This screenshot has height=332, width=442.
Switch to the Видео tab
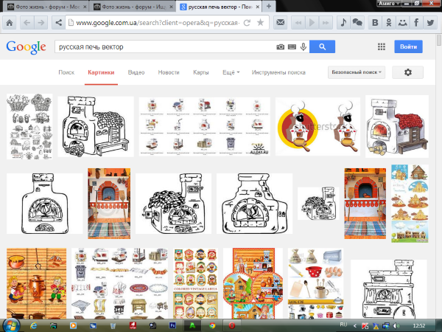pyautogui.click(x=136, y=73)
